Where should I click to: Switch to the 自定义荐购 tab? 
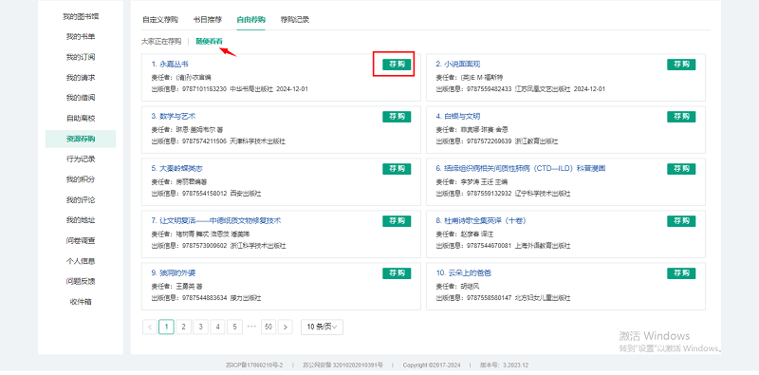click(x=160, y=20)
